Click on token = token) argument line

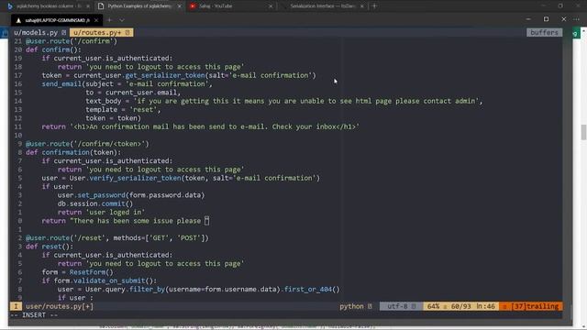click(x=113, y=118)
